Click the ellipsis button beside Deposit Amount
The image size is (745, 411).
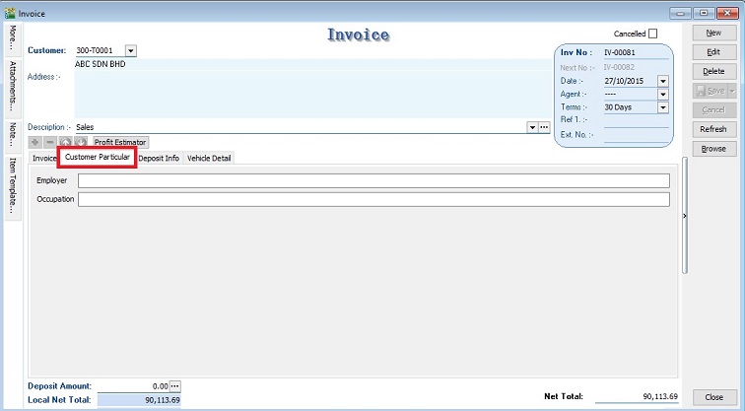pos(176,385)
